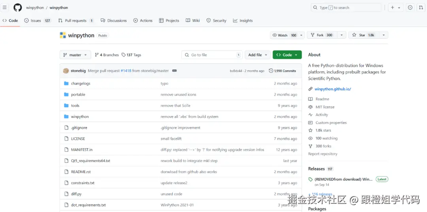Go to GitHub home via Octocat logo
The height and width of the screenshot is (212, 427).
[18, 8]
